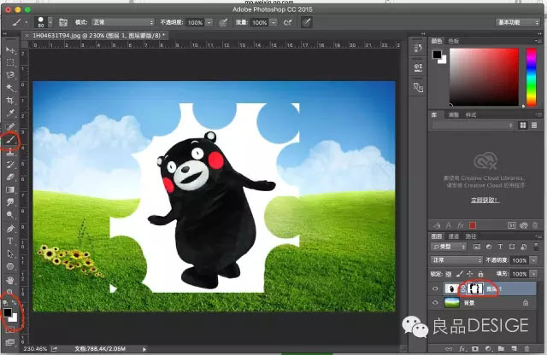Select the Magic Wand tool
The height and width of the screenshot is (355, 547).
[10, 87]
